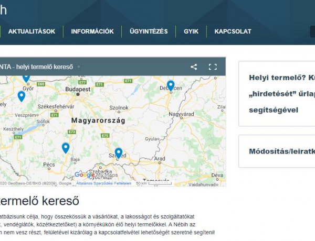Screen dimensions: 315x241
Task: Click the Székesfehérvár city label
Action: click(56, 106)
